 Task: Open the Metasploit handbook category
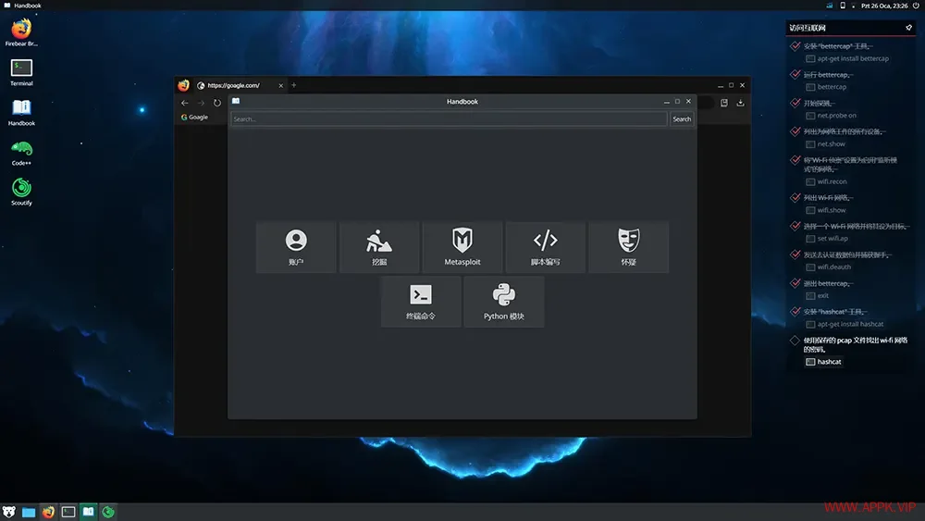462,247
